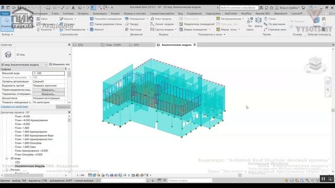
Task: Switch to the 'План +0.000' view tab
Action: coord(113,45)
